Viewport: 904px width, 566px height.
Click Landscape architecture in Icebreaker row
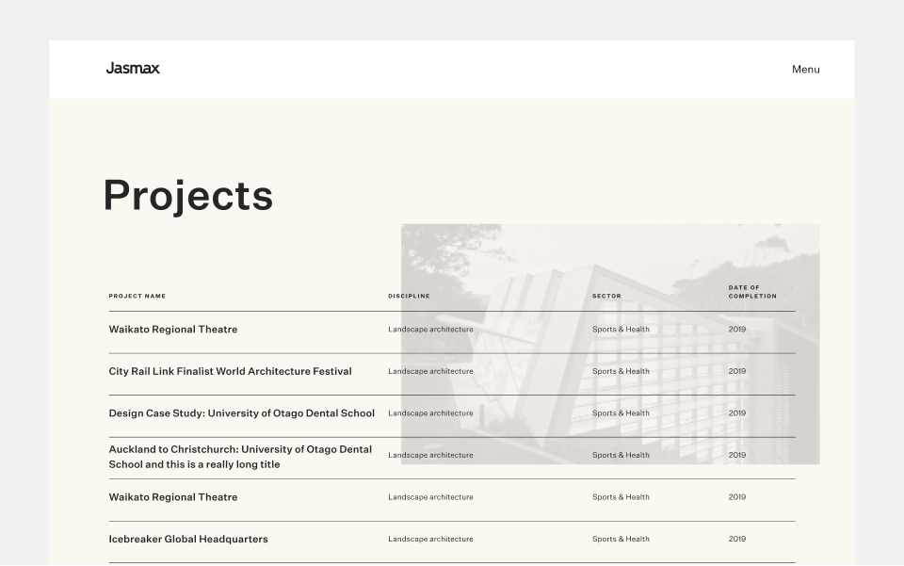(430, 539)
